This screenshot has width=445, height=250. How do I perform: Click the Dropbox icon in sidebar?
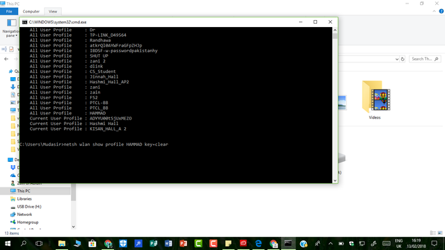pyautogui.click(x=13, y=167)
